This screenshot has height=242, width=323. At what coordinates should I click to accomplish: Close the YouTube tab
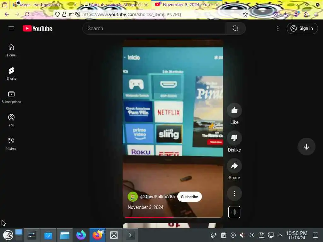[217, 5]
